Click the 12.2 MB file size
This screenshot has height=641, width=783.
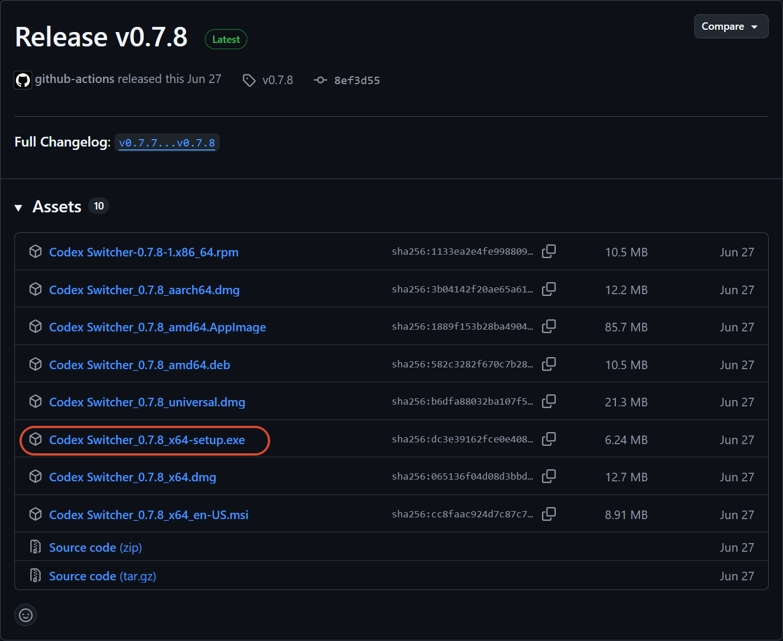click(626, 290)
